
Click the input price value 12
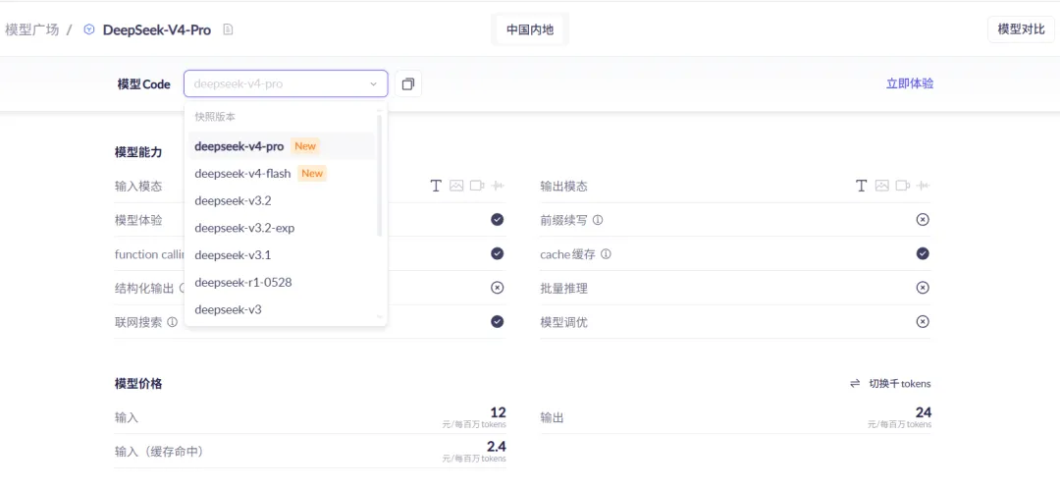pyautogui.click(x=499, y=412)
